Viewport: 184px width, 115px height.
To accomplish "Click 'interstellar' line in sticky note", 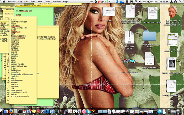I will coord(15,50).
